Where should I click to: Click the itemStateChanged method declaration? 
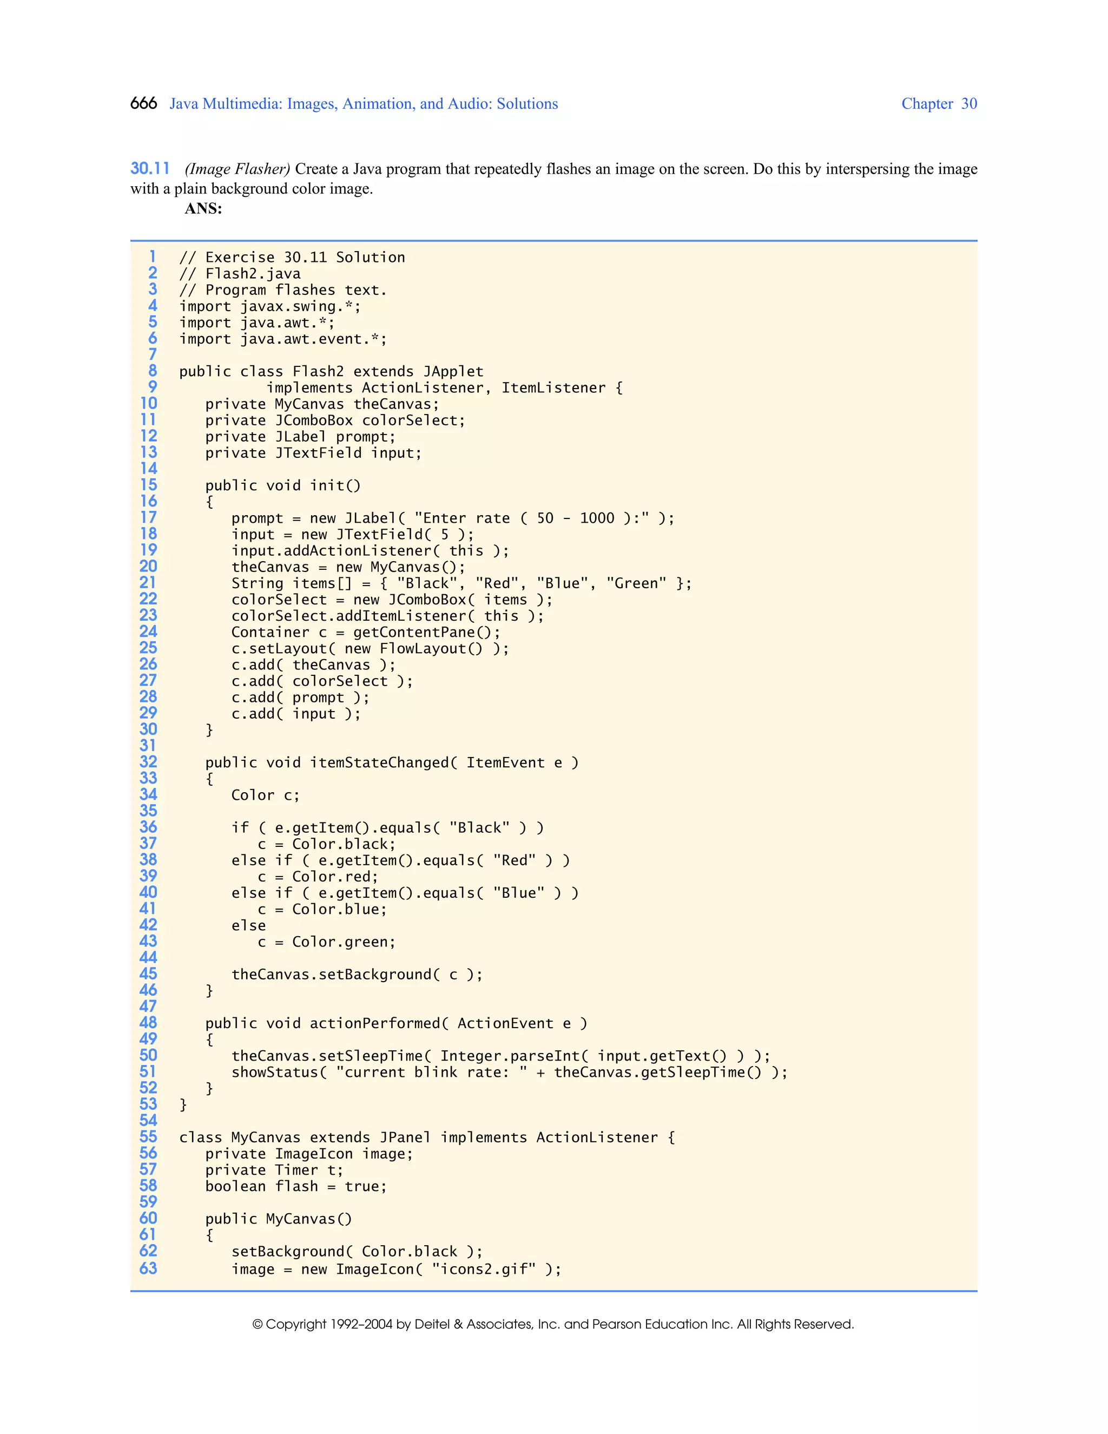[x=392, y=763]
